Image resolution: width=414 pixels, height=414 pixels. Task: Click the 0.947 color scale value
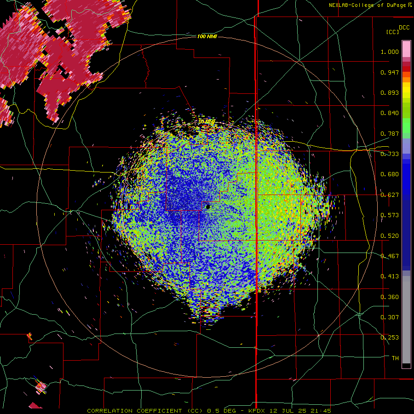tap(390, 72)
